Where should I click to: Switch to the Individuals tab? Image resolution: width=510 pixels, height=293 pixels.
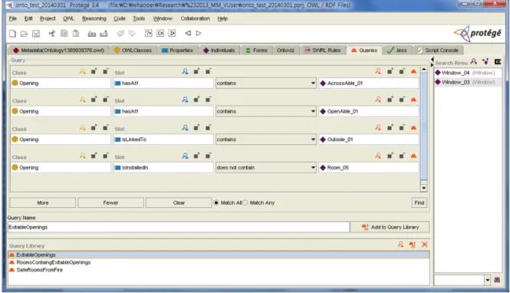tap(219, 50)
